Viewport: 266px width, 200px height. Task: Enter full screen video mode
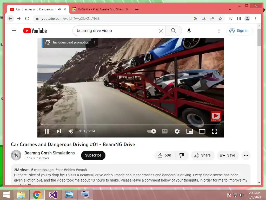[214, 131]
